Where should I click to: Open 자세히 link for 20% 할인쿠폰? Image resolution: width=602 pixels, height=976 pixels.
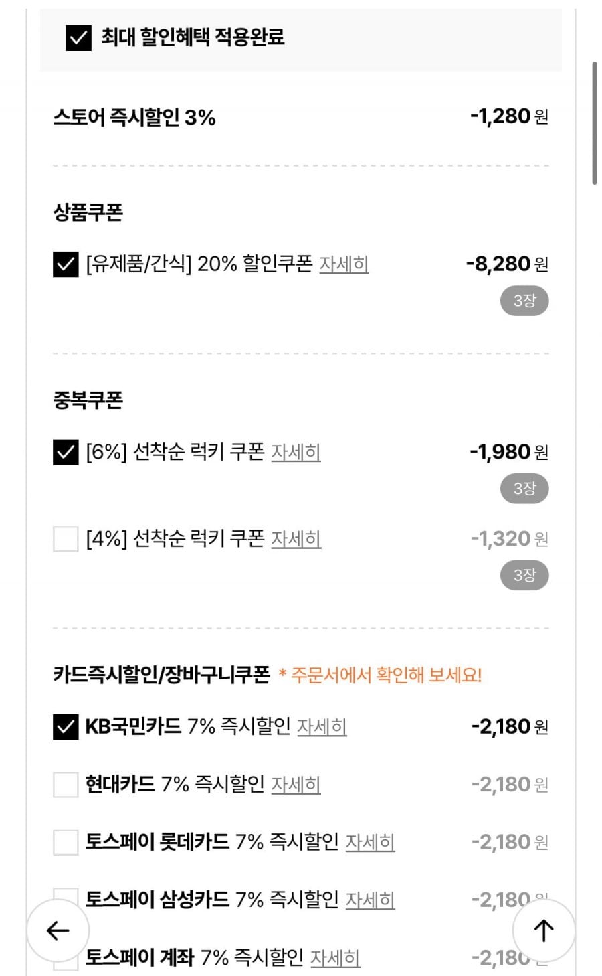click(344, 264)
